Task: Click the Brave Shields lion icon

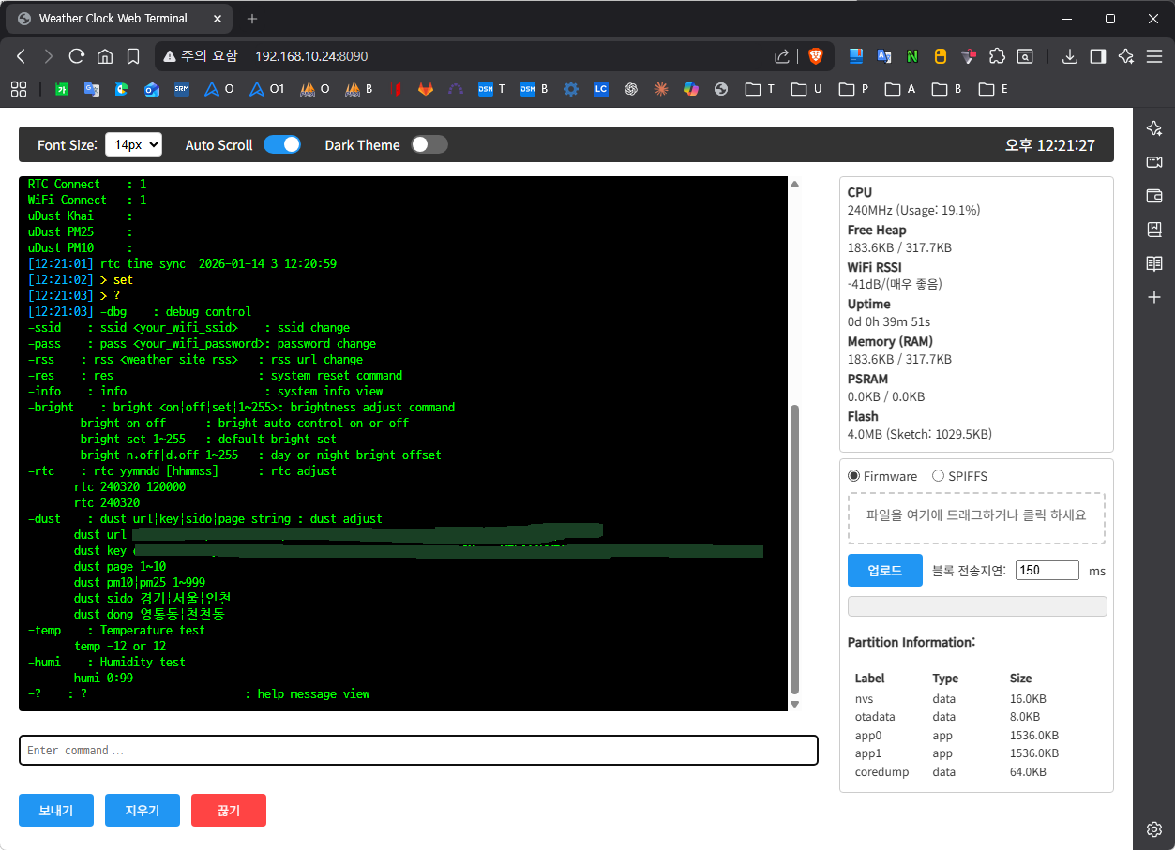Action: tap(815, 56)
